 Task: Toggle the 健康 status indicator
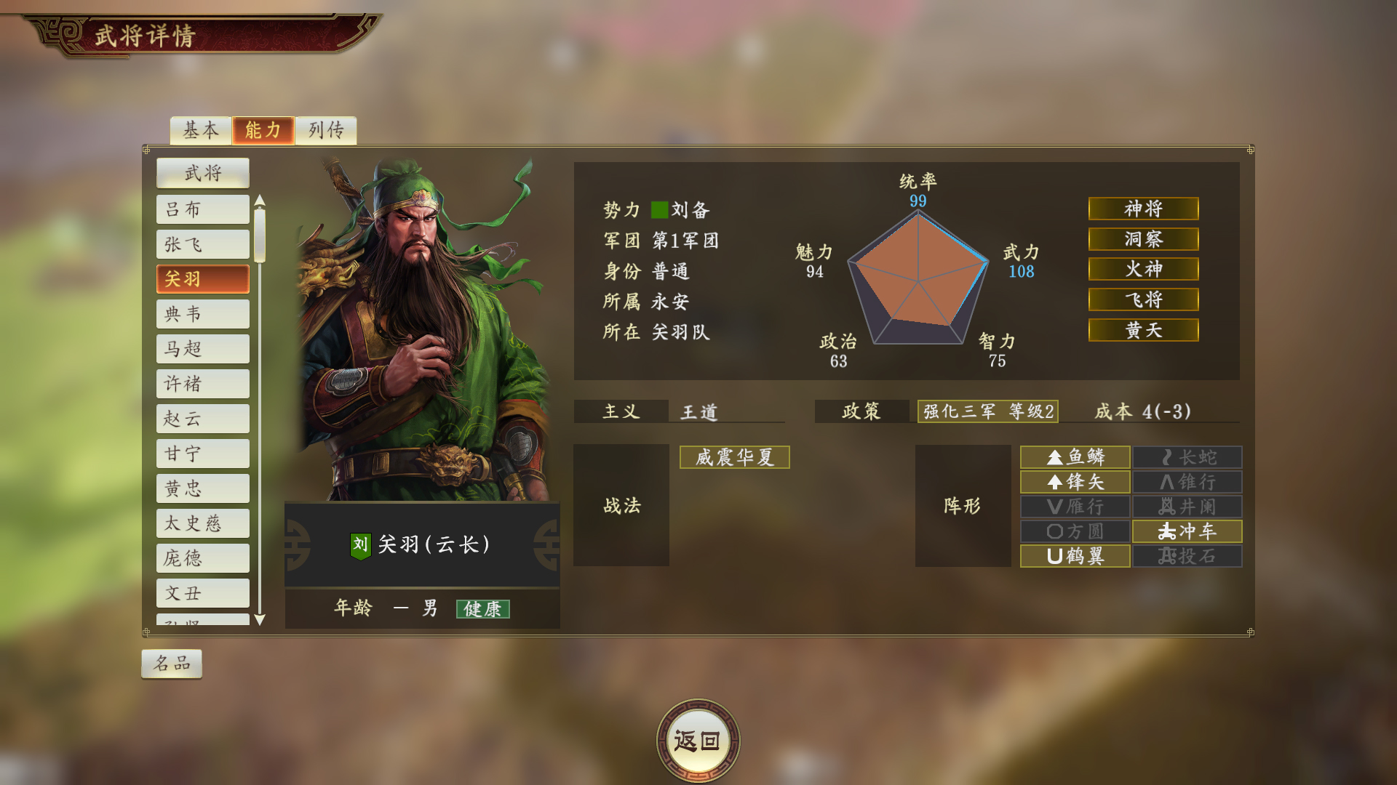pos(482,609)
